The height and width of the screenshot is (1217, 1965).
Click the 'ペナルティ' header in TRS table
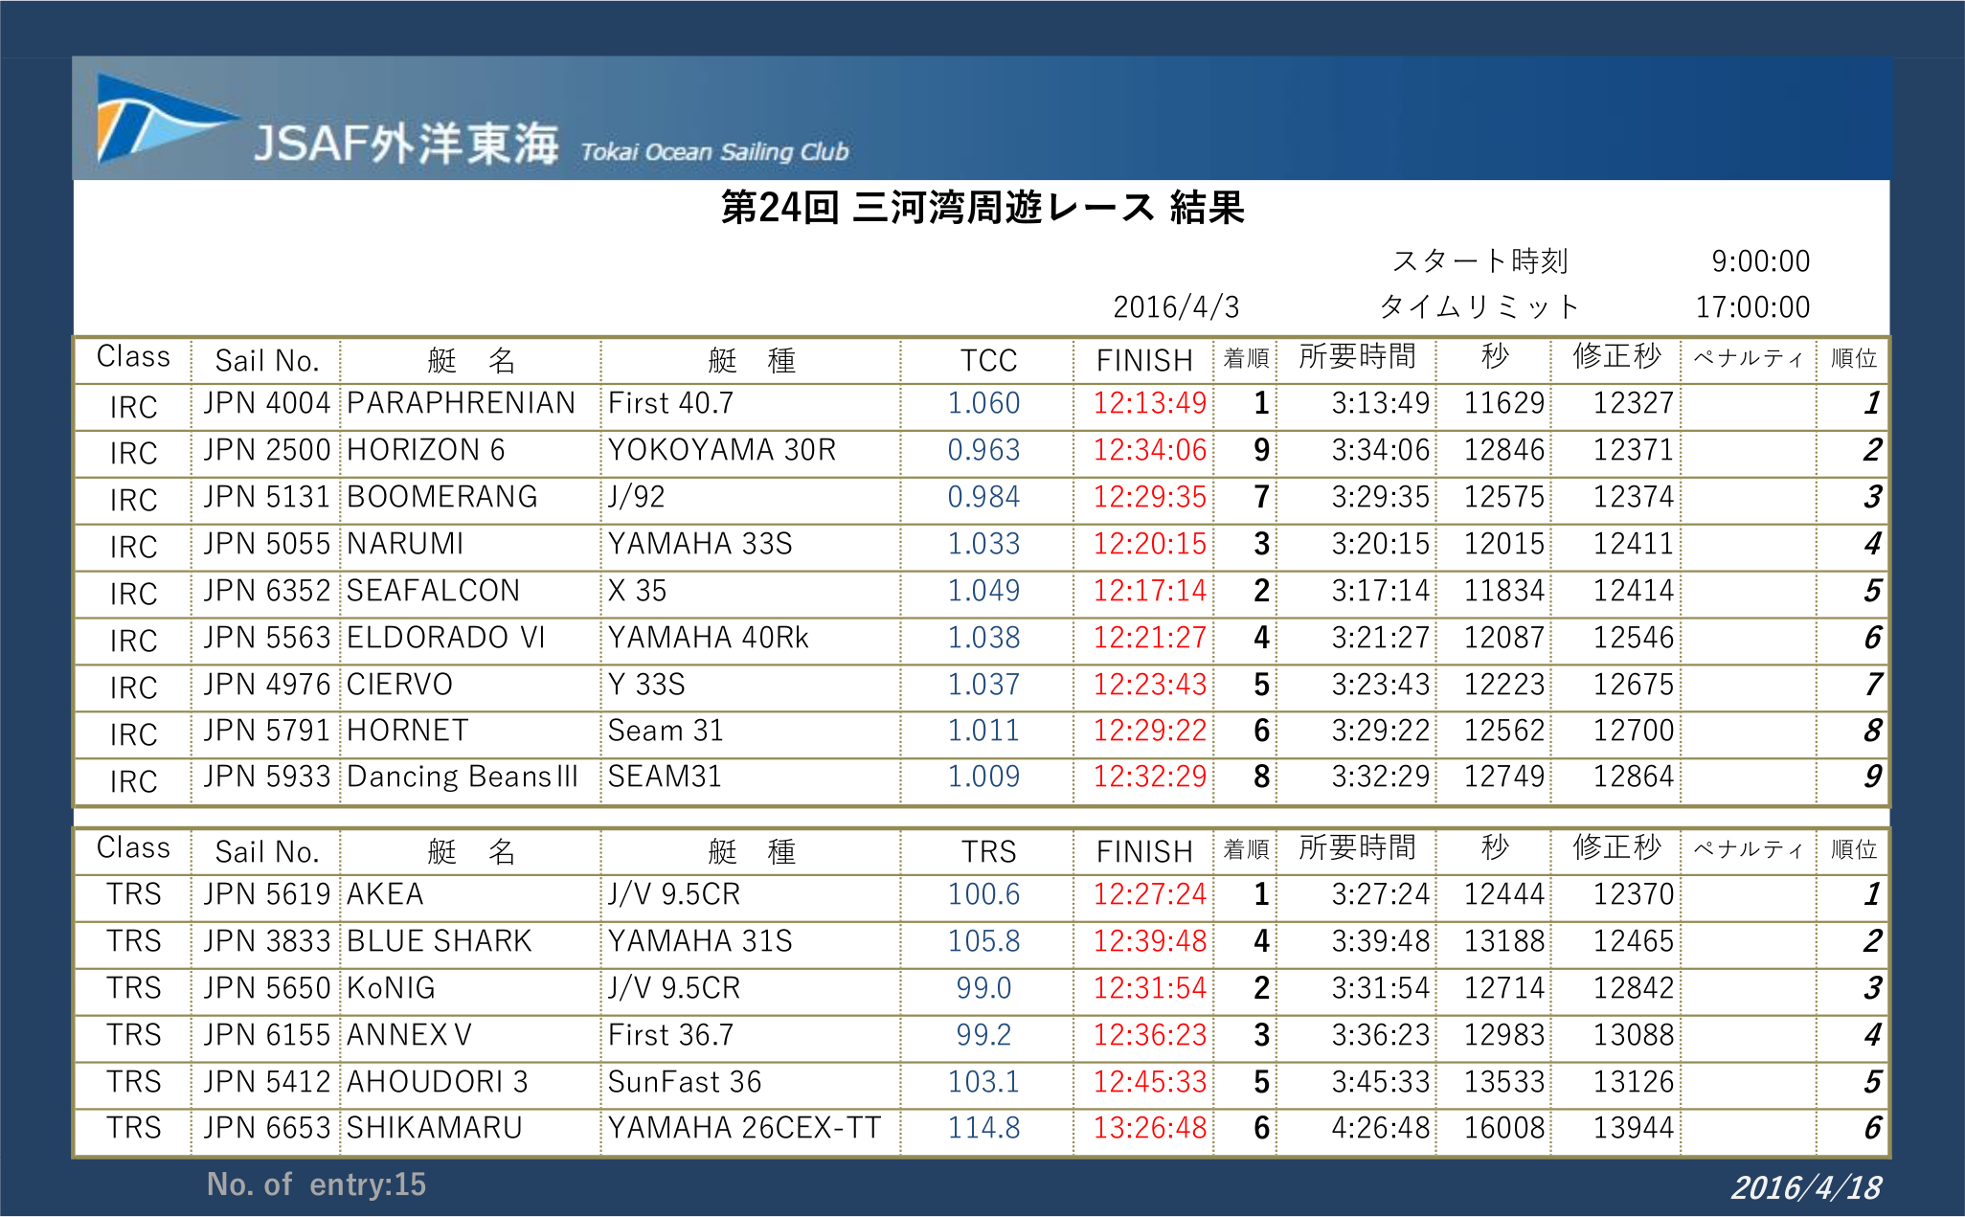pyautogui.click(x=1748, y=849)
